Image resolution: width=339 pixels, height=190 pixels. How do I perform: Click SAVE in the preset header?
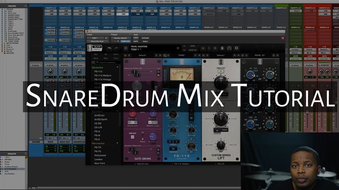pyautogui.click(x=193, y=46)
